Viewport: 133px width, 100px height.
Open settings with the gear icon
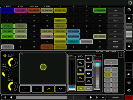click(x=130, y=3)
